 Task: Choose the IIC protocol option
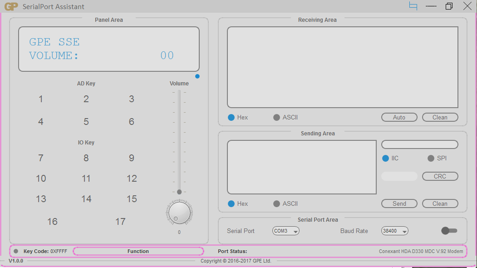pyautogui.click(x=390, y=159)
